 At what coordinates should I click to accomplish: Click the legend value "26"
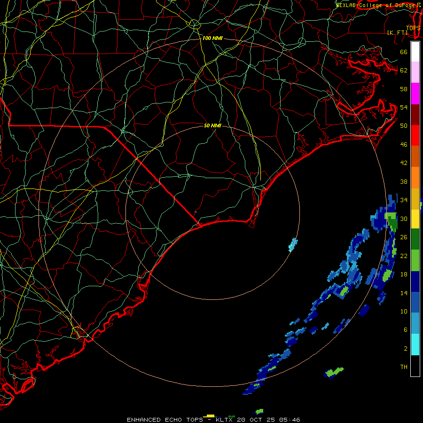coord(404,237)
